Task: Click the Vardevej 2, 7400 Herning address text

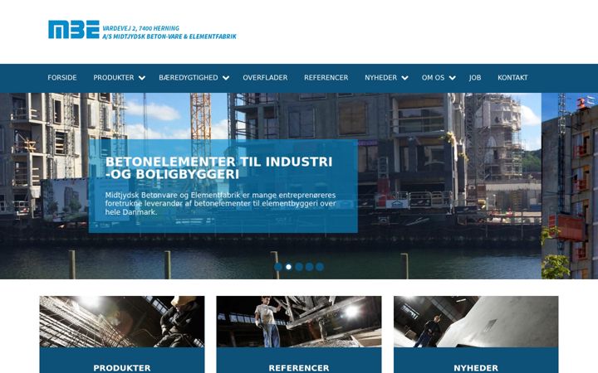Action: tap(140, 28)
